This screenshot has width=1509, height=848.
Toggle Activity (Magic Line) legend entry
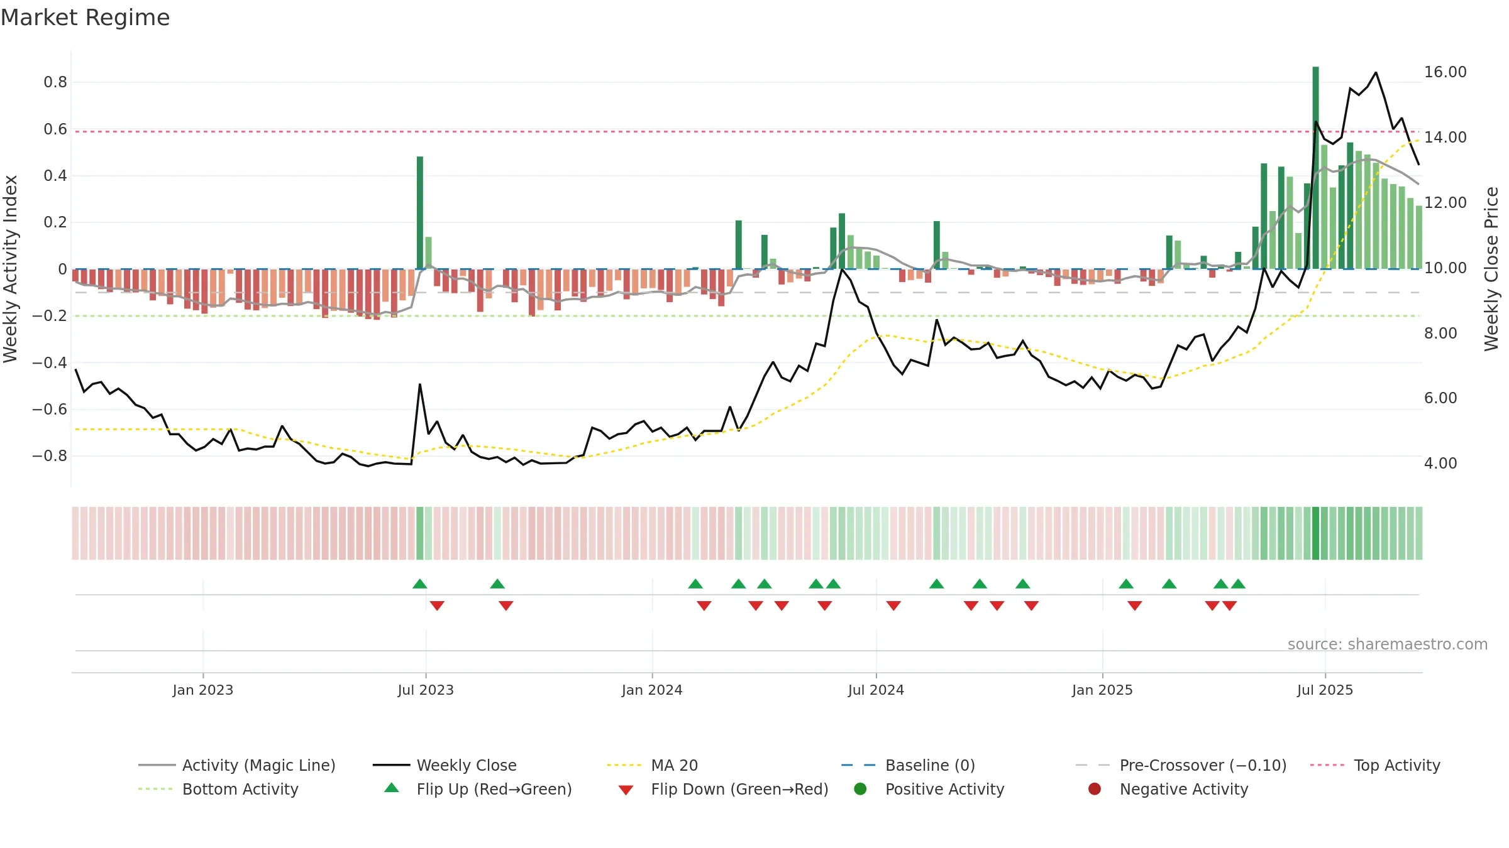coord(237,765)
